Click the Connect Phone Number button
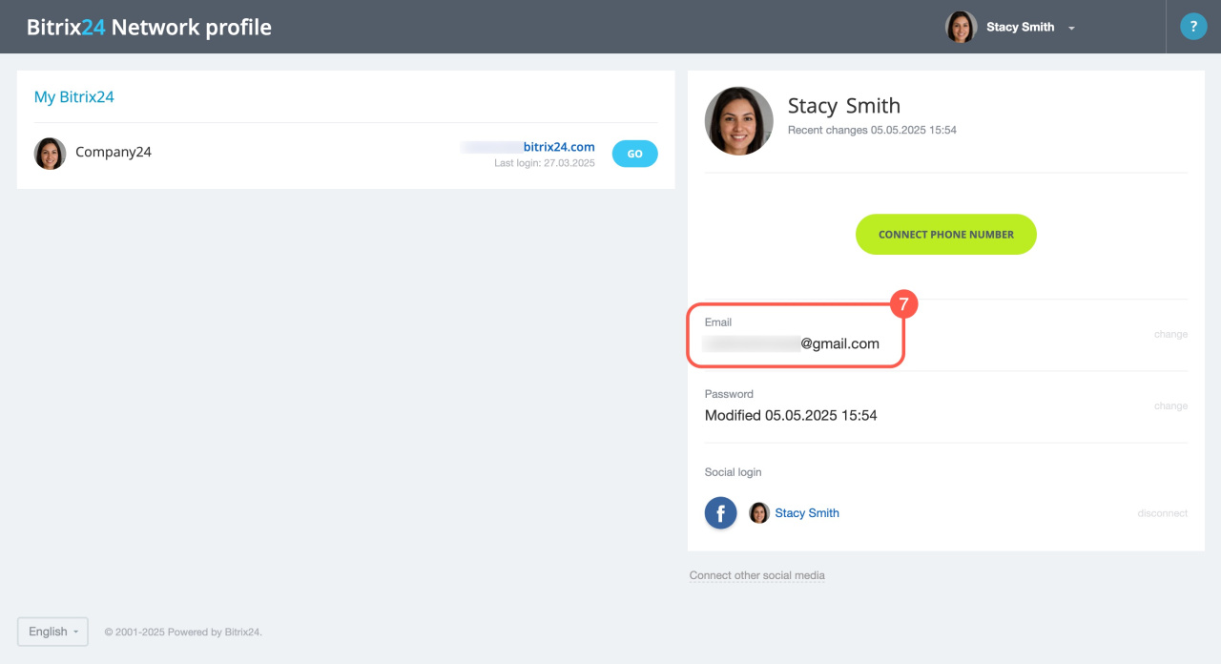Screen dimensions: 1221x664 click(x=946, y=235)
